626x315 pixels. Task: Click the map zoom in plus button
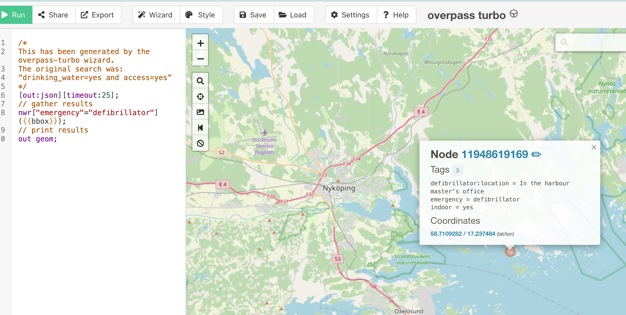click(200, 43)
